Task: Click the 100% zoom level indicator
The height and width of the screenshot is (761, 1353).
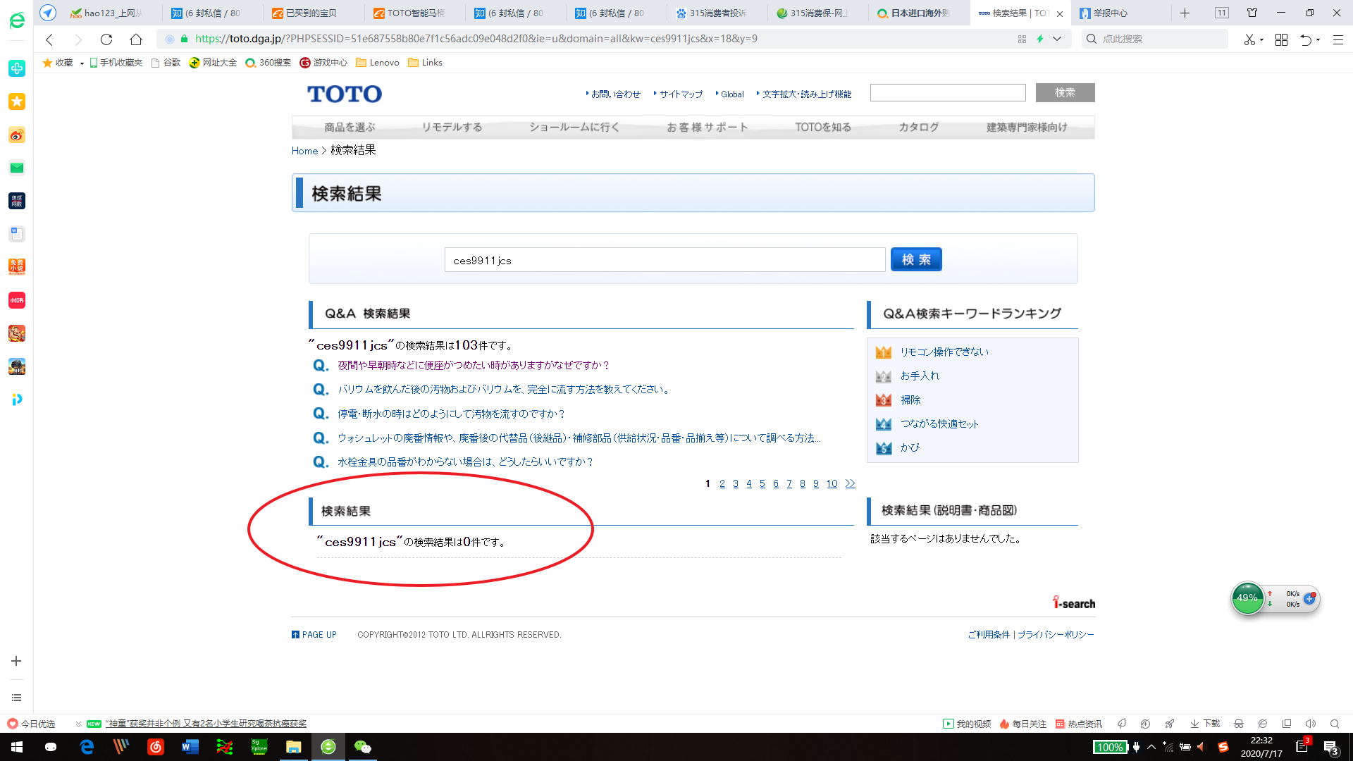Action: (x=1110, y=747)
